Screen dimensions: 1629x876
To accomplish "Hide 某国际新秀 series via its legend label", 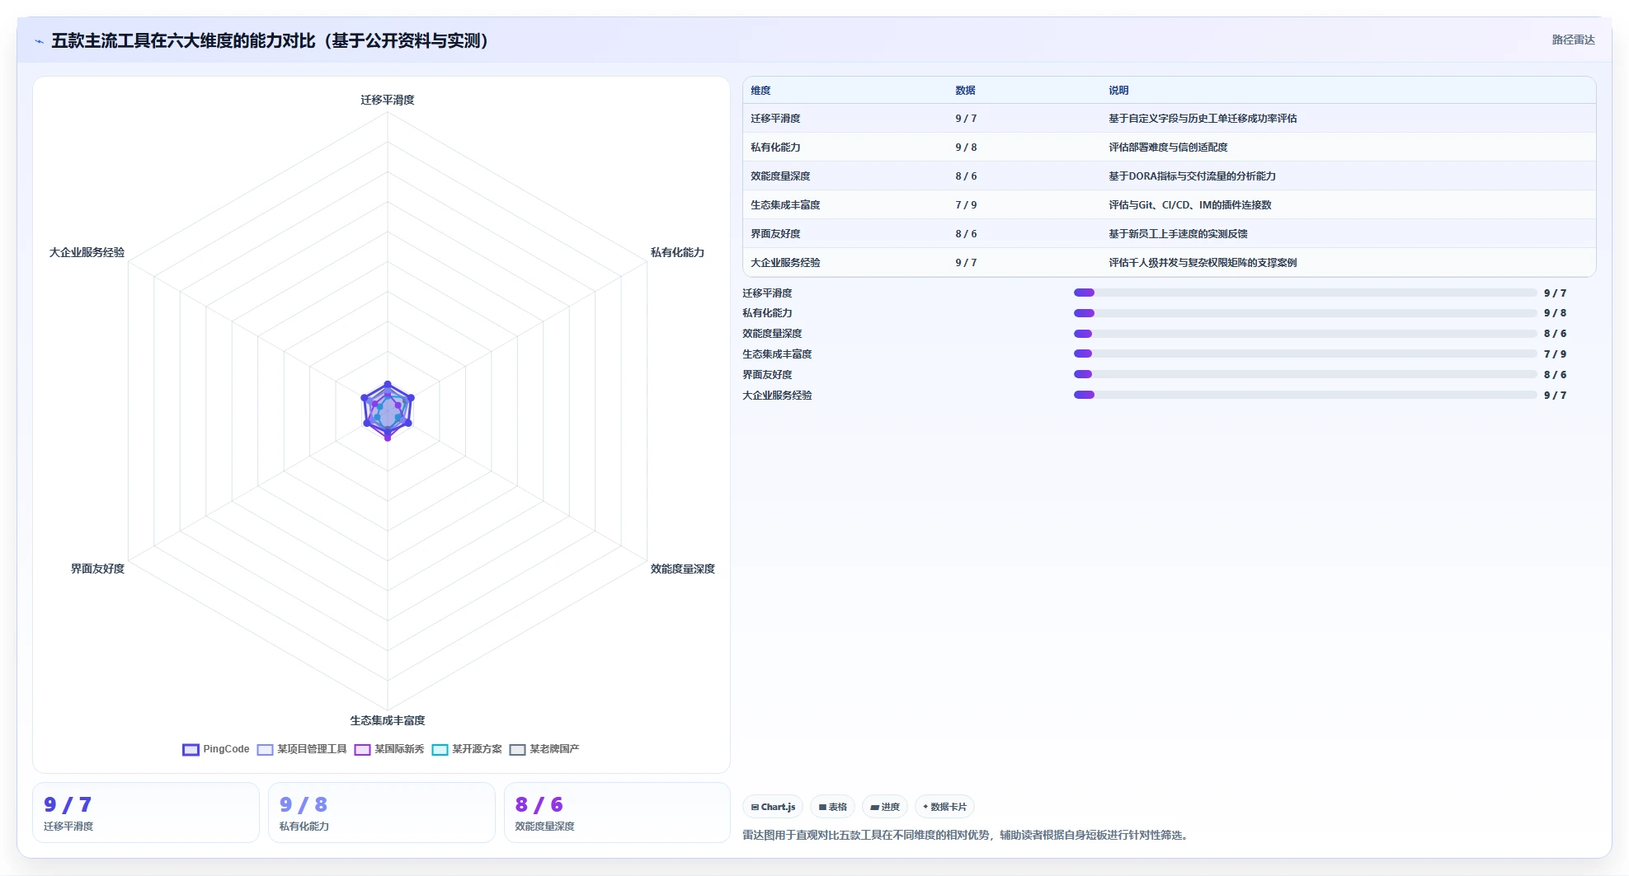I will tap(399, 749).
